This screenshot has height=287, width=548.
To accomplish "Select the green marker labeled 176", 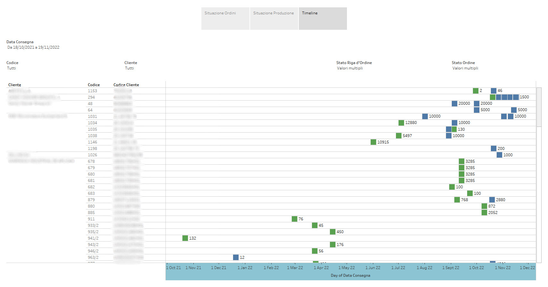I will point(333,244).
